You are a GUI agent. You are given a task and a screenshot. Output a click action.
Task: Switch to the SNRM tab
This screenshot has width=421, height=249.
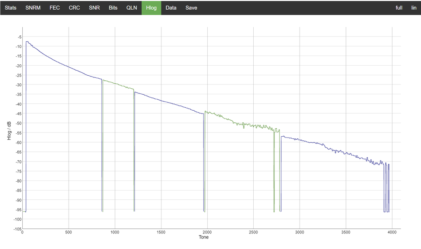pyautogui.click(x=33, y=8)
